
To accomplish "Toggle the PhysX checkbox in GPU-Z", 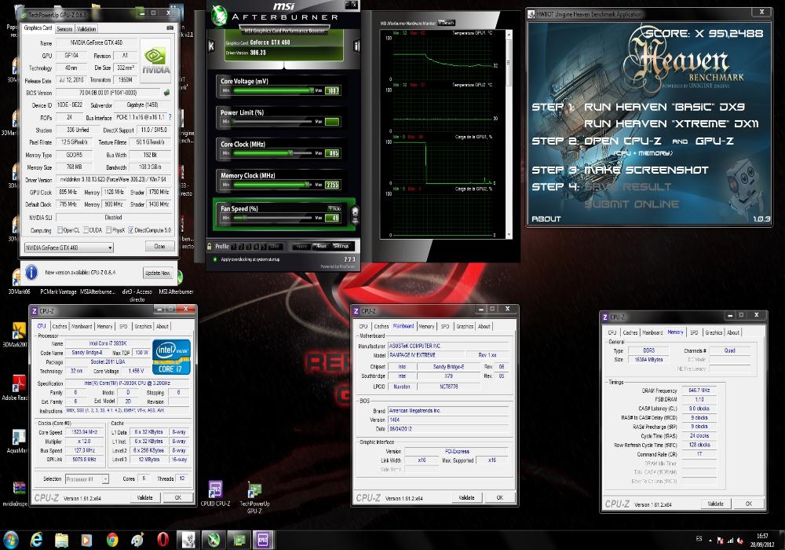I will (108, 230).
